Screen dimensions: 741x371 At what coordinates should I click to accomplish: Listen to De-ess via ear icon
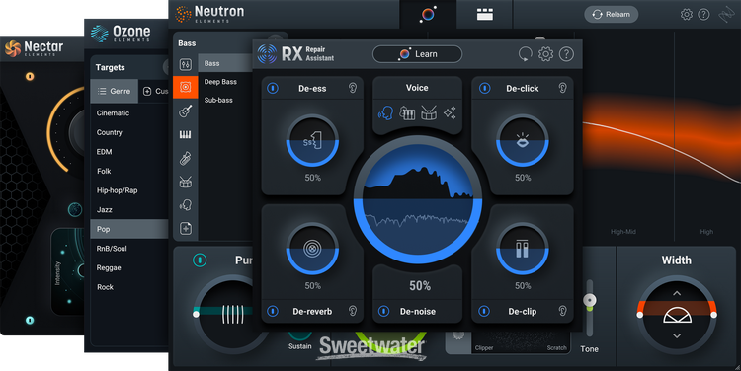[352, 88]
